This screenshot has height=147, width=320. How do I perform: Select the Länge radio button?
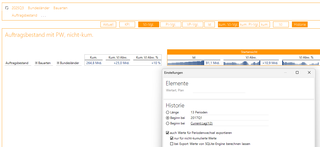[x=168, y=112]
